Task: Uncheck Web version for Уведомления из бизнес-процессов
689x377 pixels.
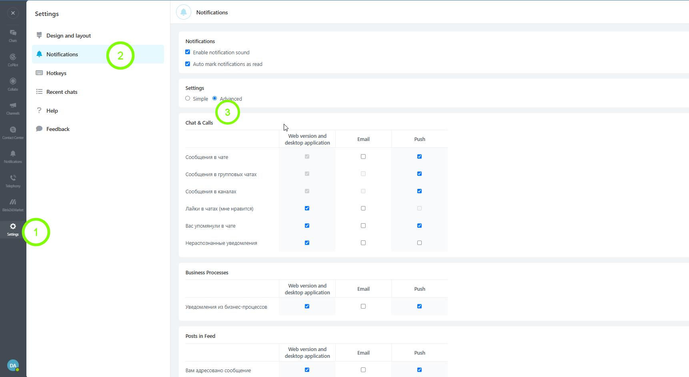Action: (x=307, y=306)
